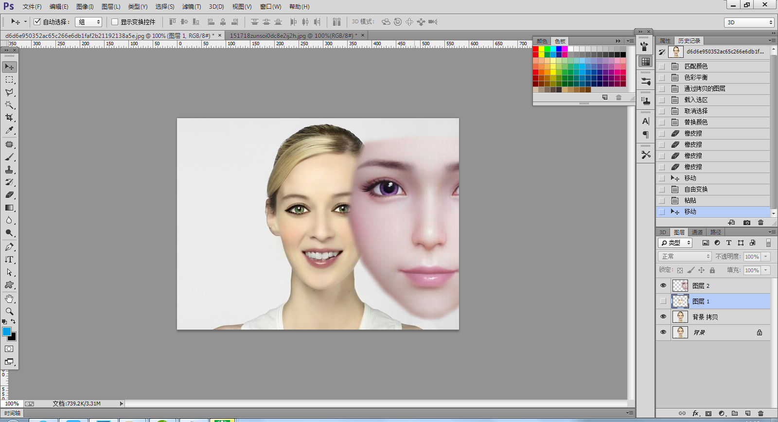Image resolution: width=778 pixels, height=422 pixels.
Task: Select the Hand tool
Action: 9,299
